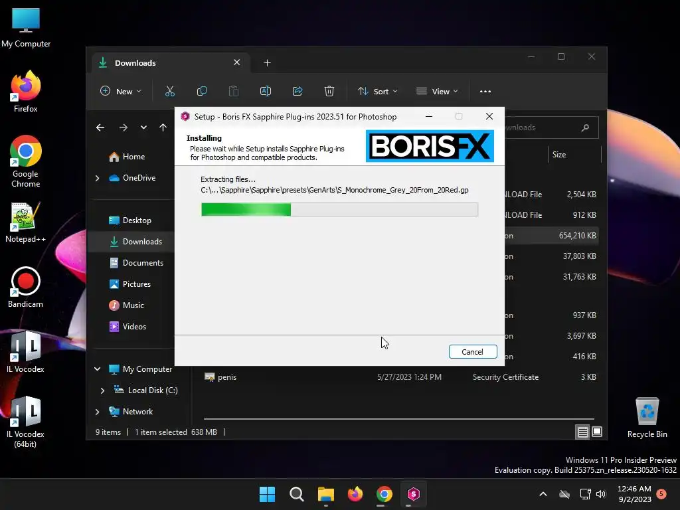This screenshot has width=680, height=510.
Task: Expand the Local Disk (C:) node
Action: (x=102, y=390)
